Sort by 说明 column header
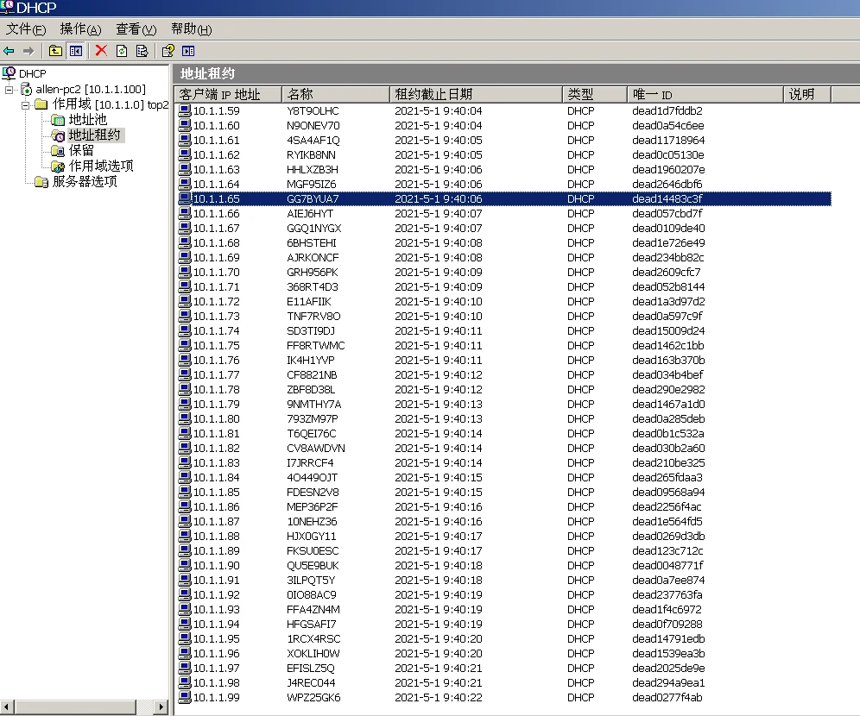 [x=807, y=94]
